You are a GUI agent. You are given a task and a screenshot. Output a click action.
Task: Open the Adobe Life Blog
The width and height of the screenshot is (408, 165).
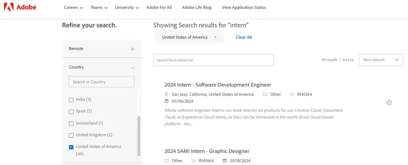point(197,8)
